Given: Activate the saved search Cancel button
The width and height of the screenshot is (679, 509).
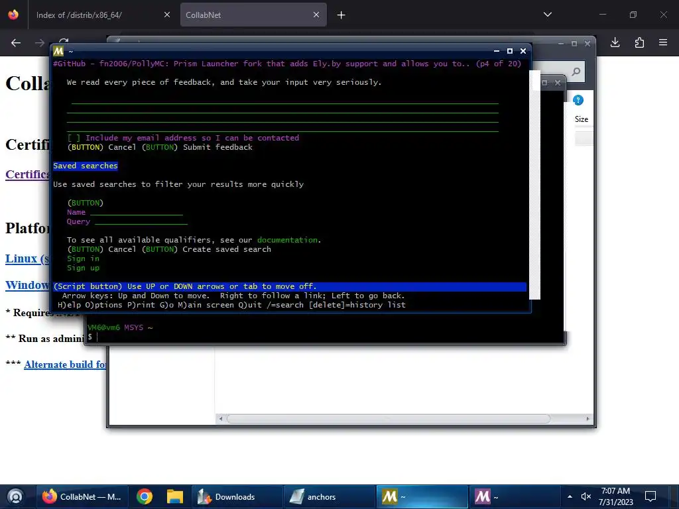Looking at the screenshot, I should tap(101, 249).
